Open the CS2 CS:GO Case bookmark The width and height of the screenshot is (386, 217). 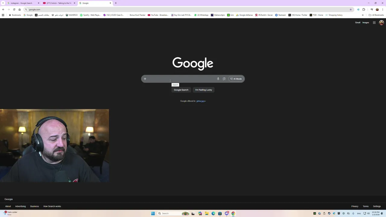point(113,15)
